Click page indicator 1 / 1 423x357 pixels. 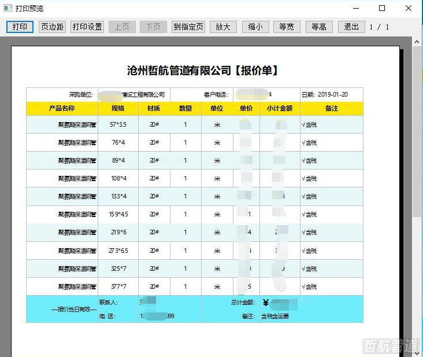[x=379, y=27]
